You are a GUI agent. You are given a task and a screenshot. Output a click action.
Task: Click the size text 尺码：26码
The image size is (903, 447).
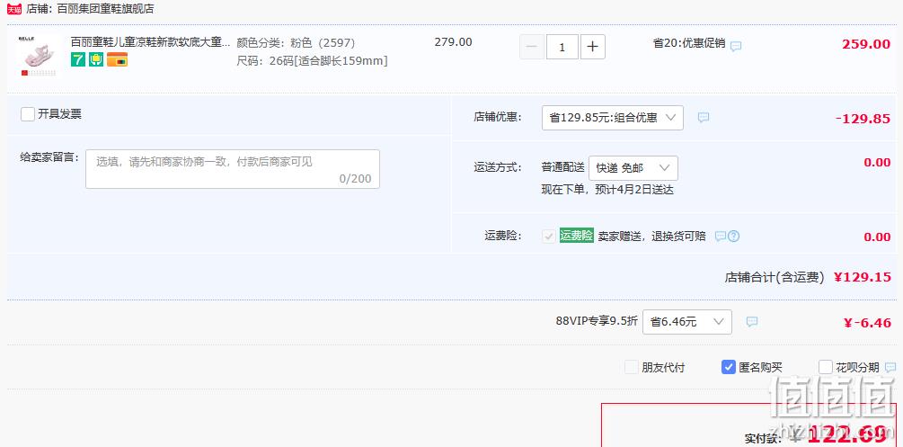(312, 61)
